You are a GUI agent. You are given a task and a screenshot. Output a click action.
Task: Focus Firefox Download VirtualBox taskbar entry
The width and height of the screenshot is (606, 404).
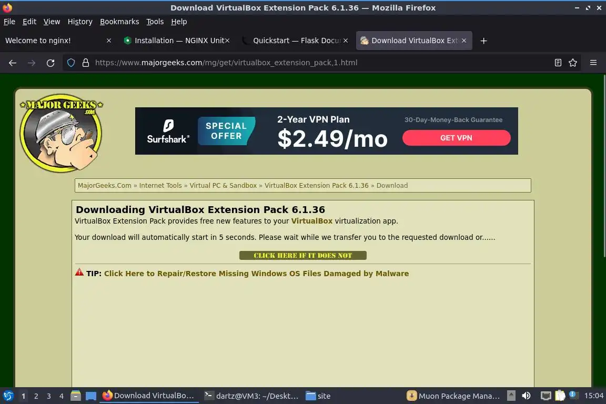pyautogui.click(x=149, y=396)
